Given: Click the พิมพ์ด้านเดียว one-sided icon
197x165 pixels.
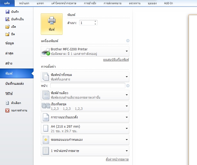Looking at the screenshot, I should pyautogui.click(x=46, y=95).
